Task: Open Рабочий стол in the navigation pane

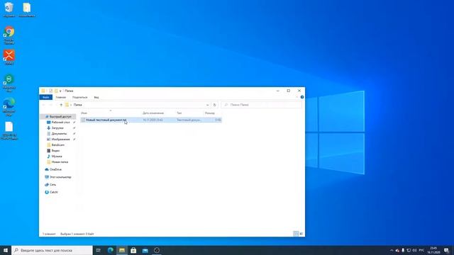Action: click(60, 123)
